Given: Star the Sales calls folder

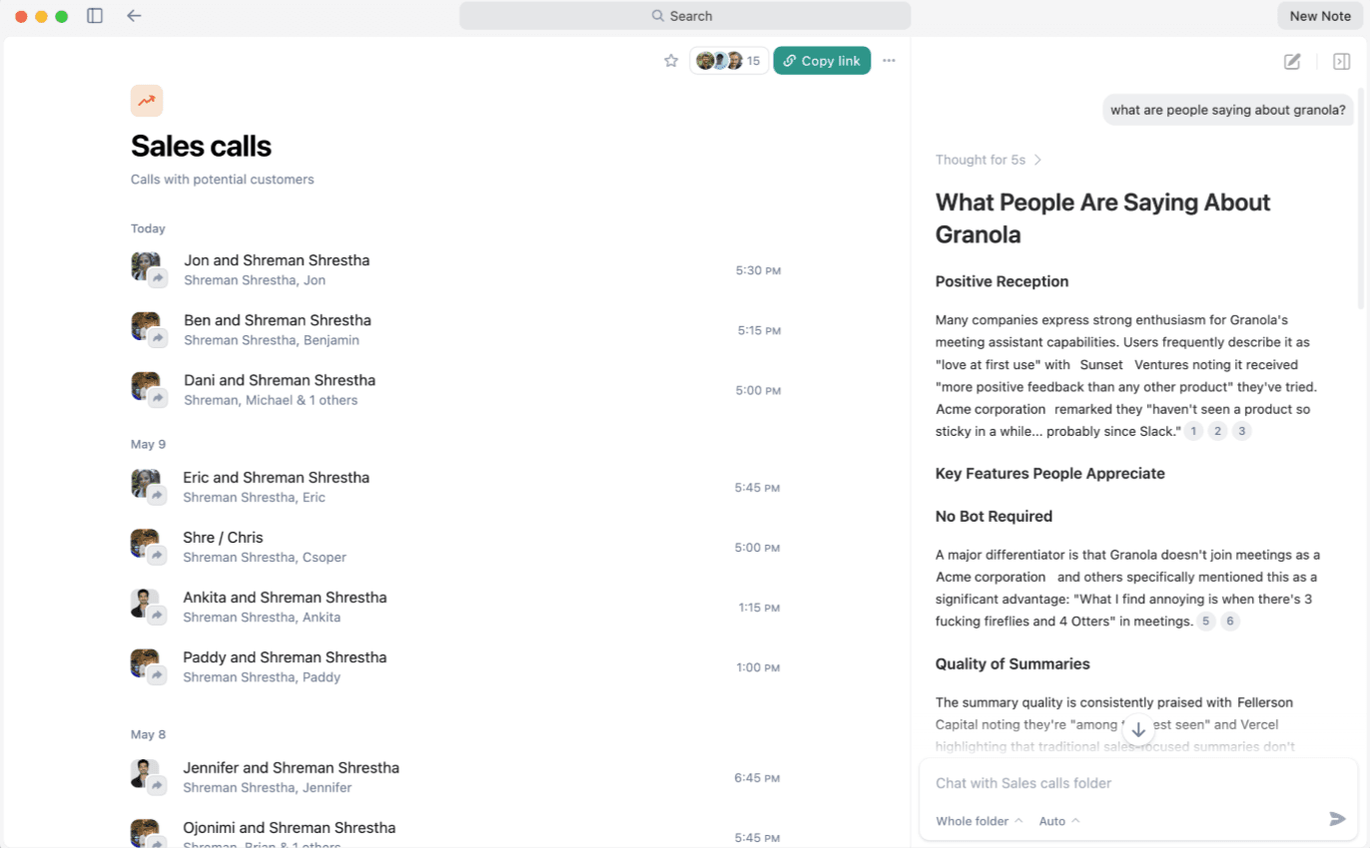Looking at the screenshot, I should click(671, 60).
